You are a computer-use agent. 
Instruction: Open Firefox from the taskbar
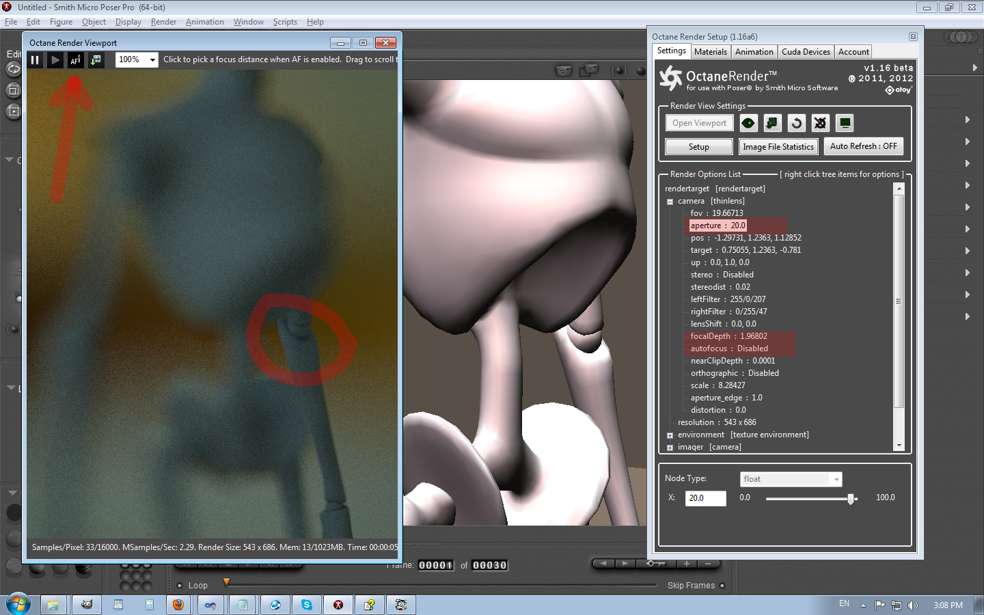(x=178, y=605)
